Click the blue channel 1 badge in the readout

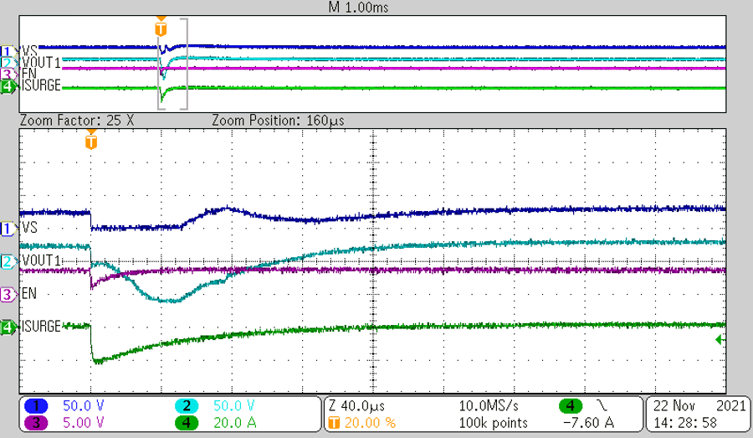tap(36, 406)
